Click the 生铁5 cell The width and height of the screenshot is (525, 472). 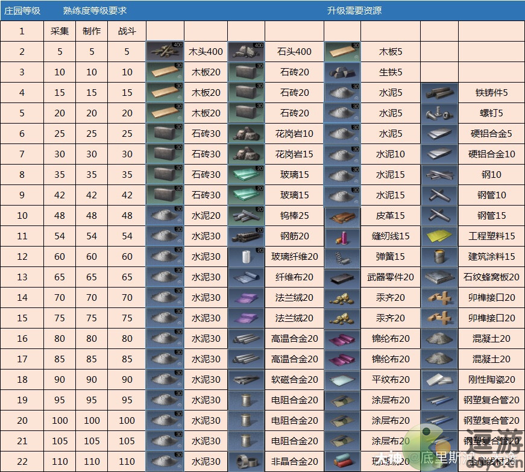coord(391,72)
